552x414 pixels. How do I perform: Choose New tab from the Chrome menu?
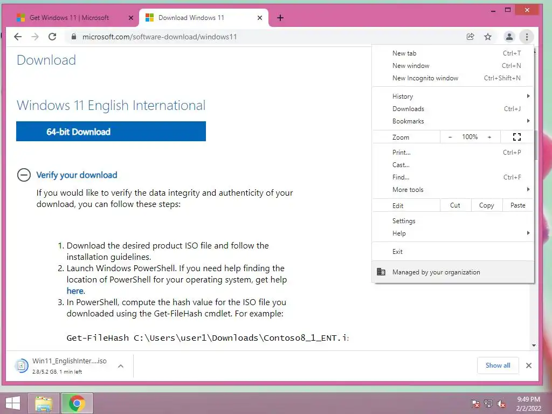pos(453,53)
